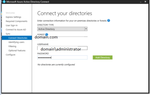Click the USERNAME label

click(x=43, y=44)
